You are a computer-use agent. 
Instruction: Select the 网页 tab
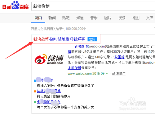coord(38,18)
